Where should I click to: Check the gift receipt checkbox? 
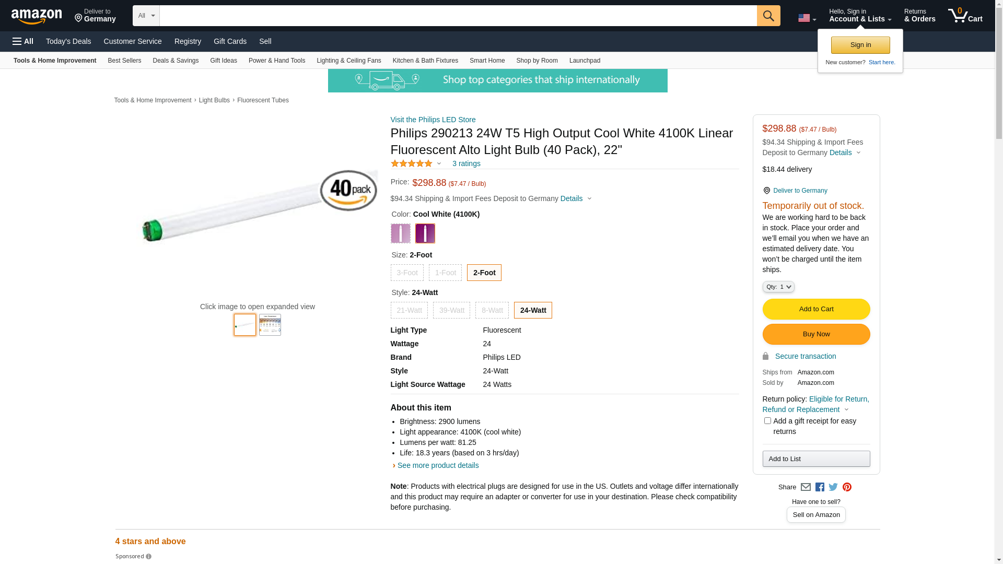(x=767, y=421)
